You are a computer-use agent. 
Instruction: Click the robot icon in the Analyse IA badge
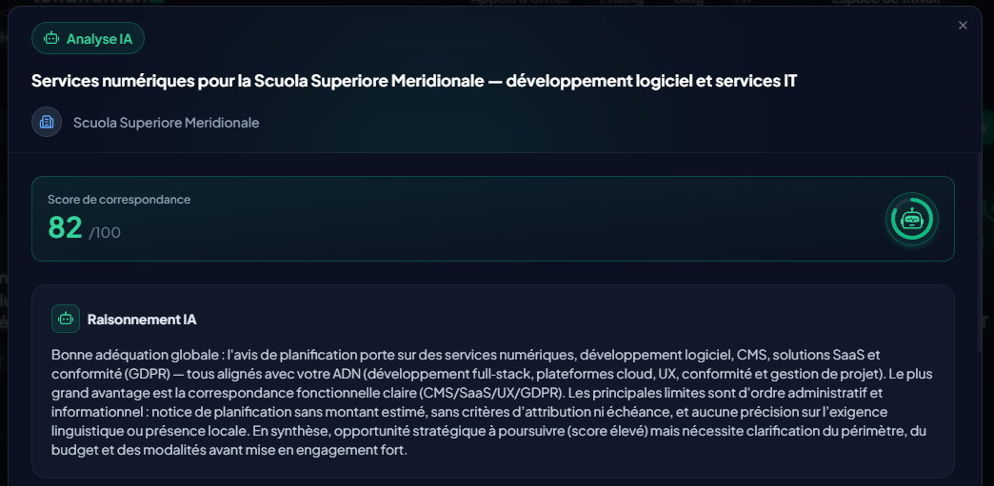click(51, 39)
